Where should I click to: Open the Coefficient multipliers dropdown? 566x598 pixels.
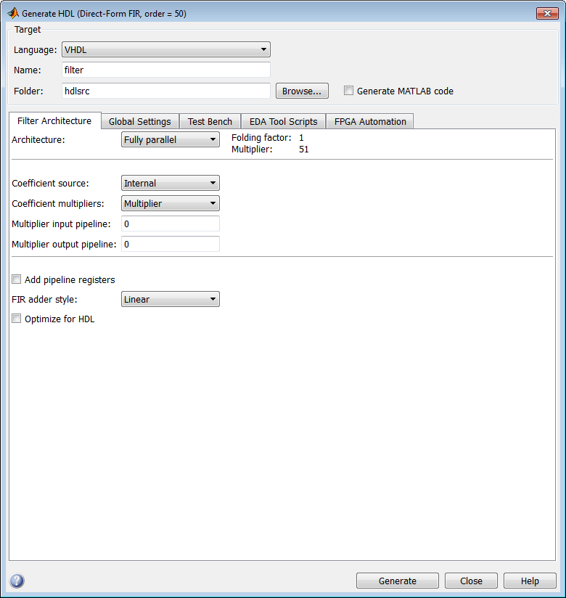tap(170, 203)
